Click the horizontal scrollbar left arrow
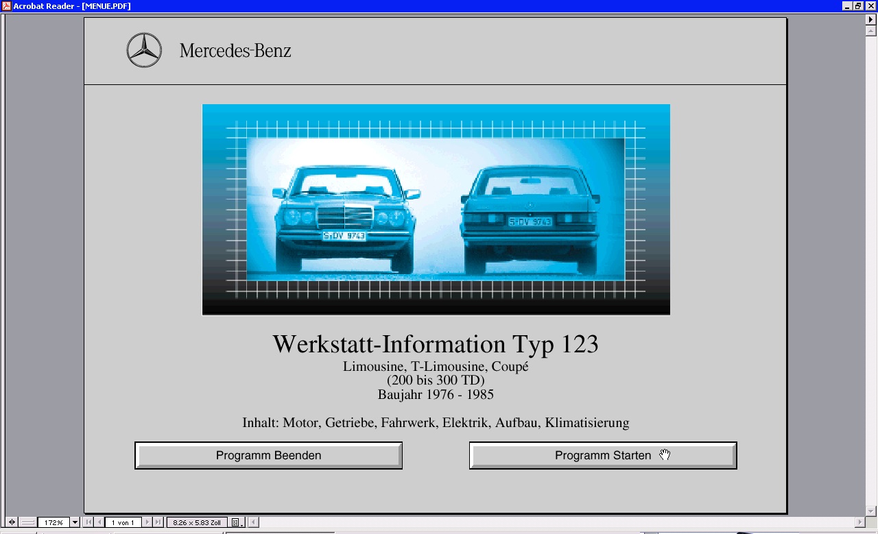This screenshot has height=534, width=878. click(x=253, y=522)
